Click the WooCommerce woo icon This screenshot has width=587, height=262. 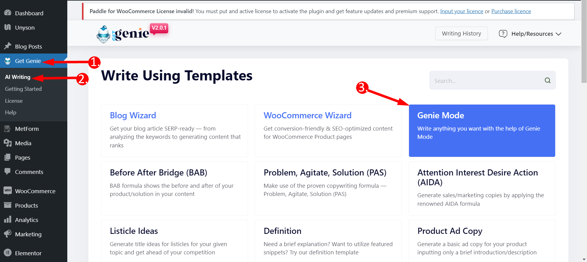[8, 191]
